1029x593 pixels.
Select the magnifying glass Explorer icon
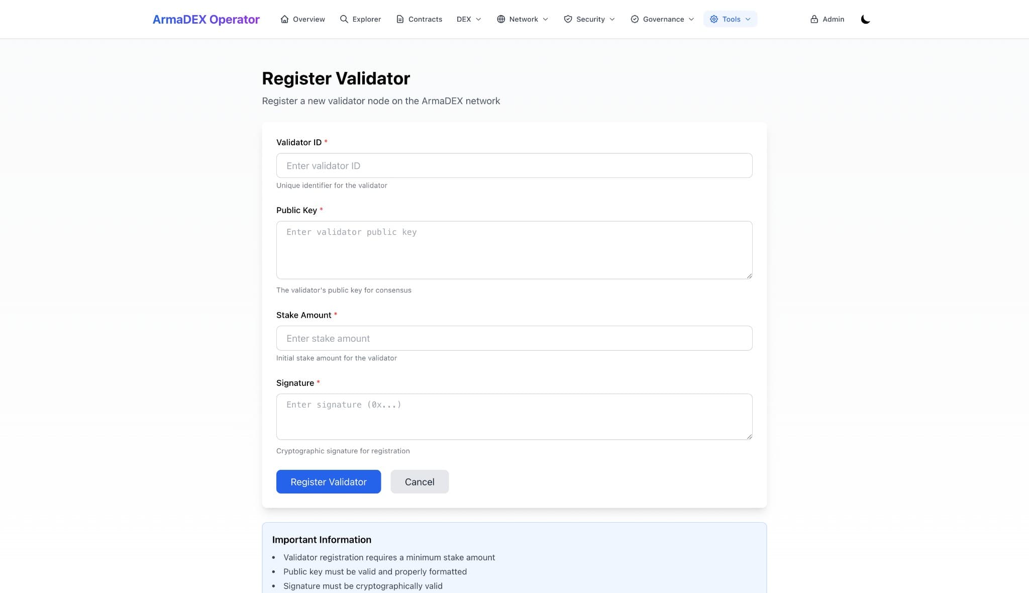click(x=344, y=19)
